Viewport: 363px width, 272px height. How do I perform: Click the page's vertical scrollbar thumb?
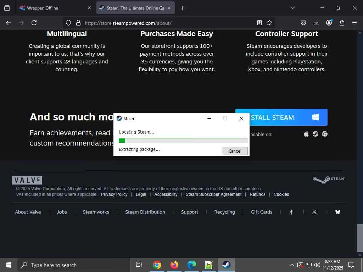coord(360,238)
